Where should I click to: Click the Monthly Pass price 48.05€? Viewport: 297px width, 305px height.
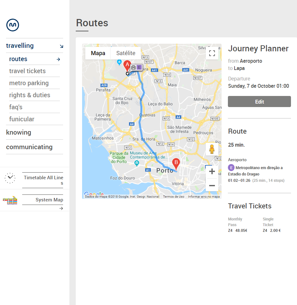click(x=241, y=231)
